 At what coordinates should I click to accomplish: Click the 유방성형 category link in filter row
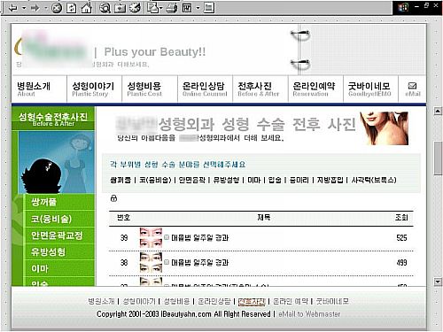226,180
